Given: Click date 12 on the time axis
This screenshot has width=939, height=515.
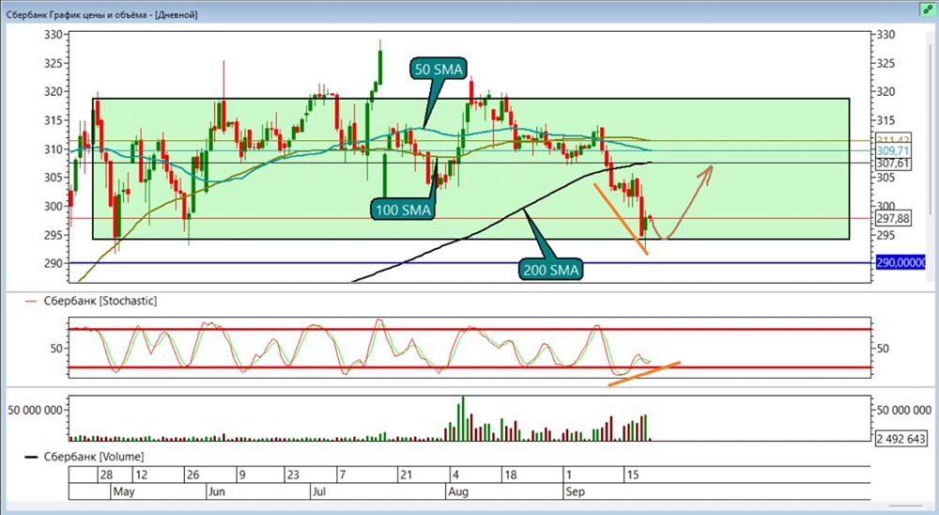Looking at the screenshot, I should (x=142, y=475).
